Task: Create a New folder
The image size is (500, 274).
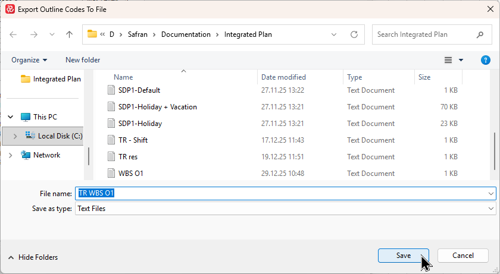Action: point(83,60)
